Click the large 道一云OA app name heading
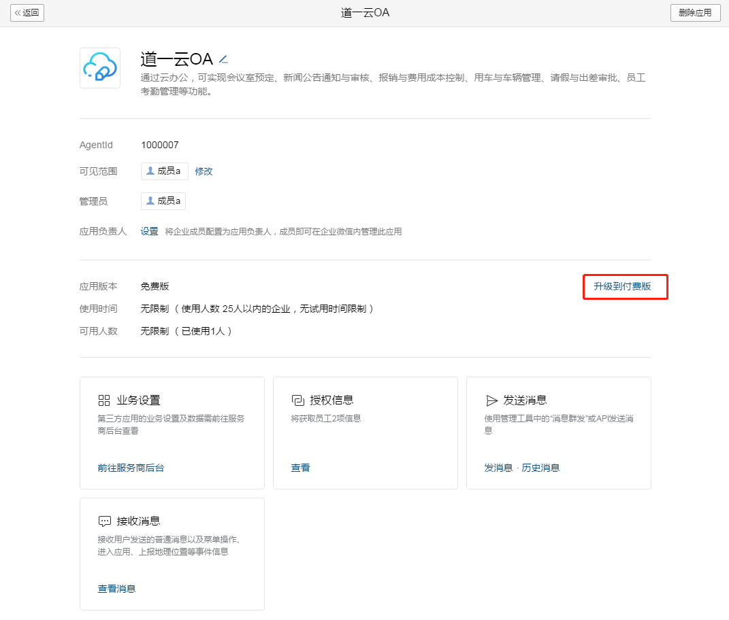729x620 pixels. tap(177, 59)
